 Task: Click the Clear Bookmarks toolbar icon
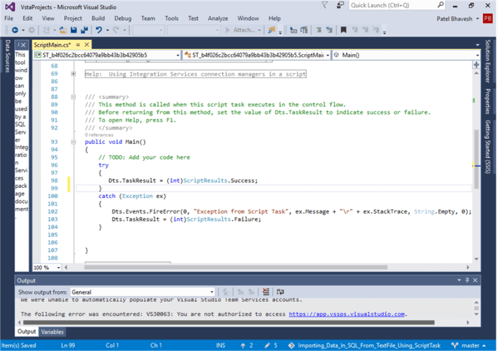[x=376, y=30]
